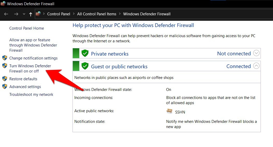Image resolution: width=273 pixels, height=147 pixels.
Task: Click Notify me when Firewall blocks text
Action: click(x=211, y=124)
